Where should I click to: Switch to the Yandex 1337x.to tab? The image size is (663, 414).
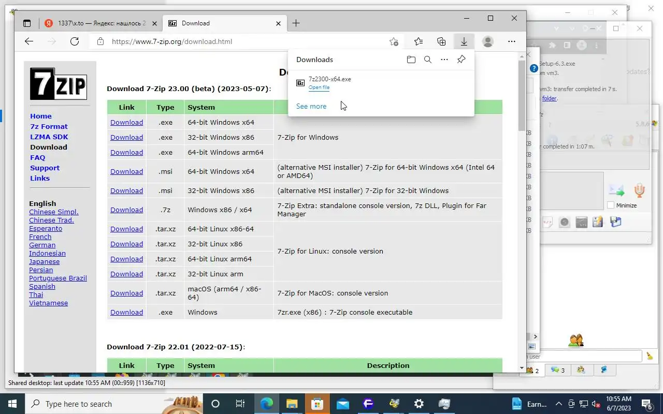101,23
